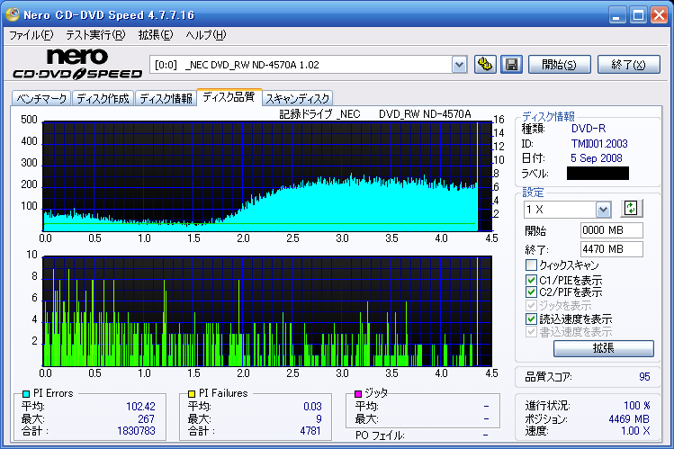
Task: Click the cyan PI Errors legend swatch
Action: (x=26, y=393)
